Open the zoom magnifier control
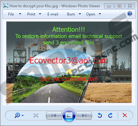This screenshot has height=126, width=138. tap(17, 115)
